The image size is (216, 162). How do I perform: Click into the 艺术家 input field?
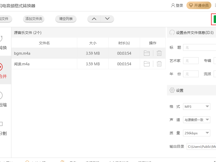click(191, 61)
